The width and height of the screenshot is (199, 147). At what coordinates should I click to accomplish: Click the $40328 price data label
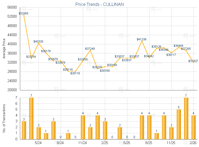[x=38, y=41]
